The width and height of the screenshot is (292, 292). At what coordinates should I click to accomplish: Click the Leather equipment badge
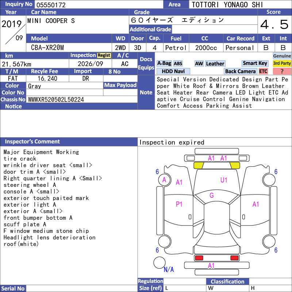[x=215, y=64]
